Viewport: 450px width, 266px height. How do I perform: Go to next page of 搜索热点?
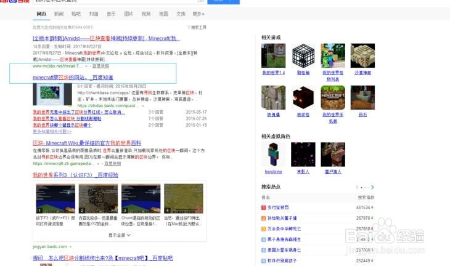point(372,187)
